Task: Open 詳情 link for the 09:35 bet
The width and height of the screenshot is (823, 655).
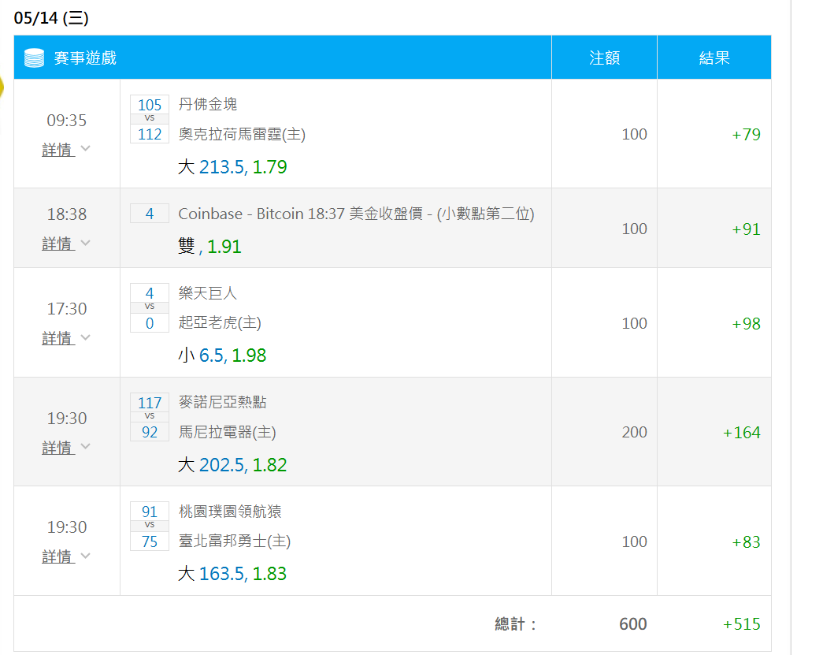Action: 57,150
